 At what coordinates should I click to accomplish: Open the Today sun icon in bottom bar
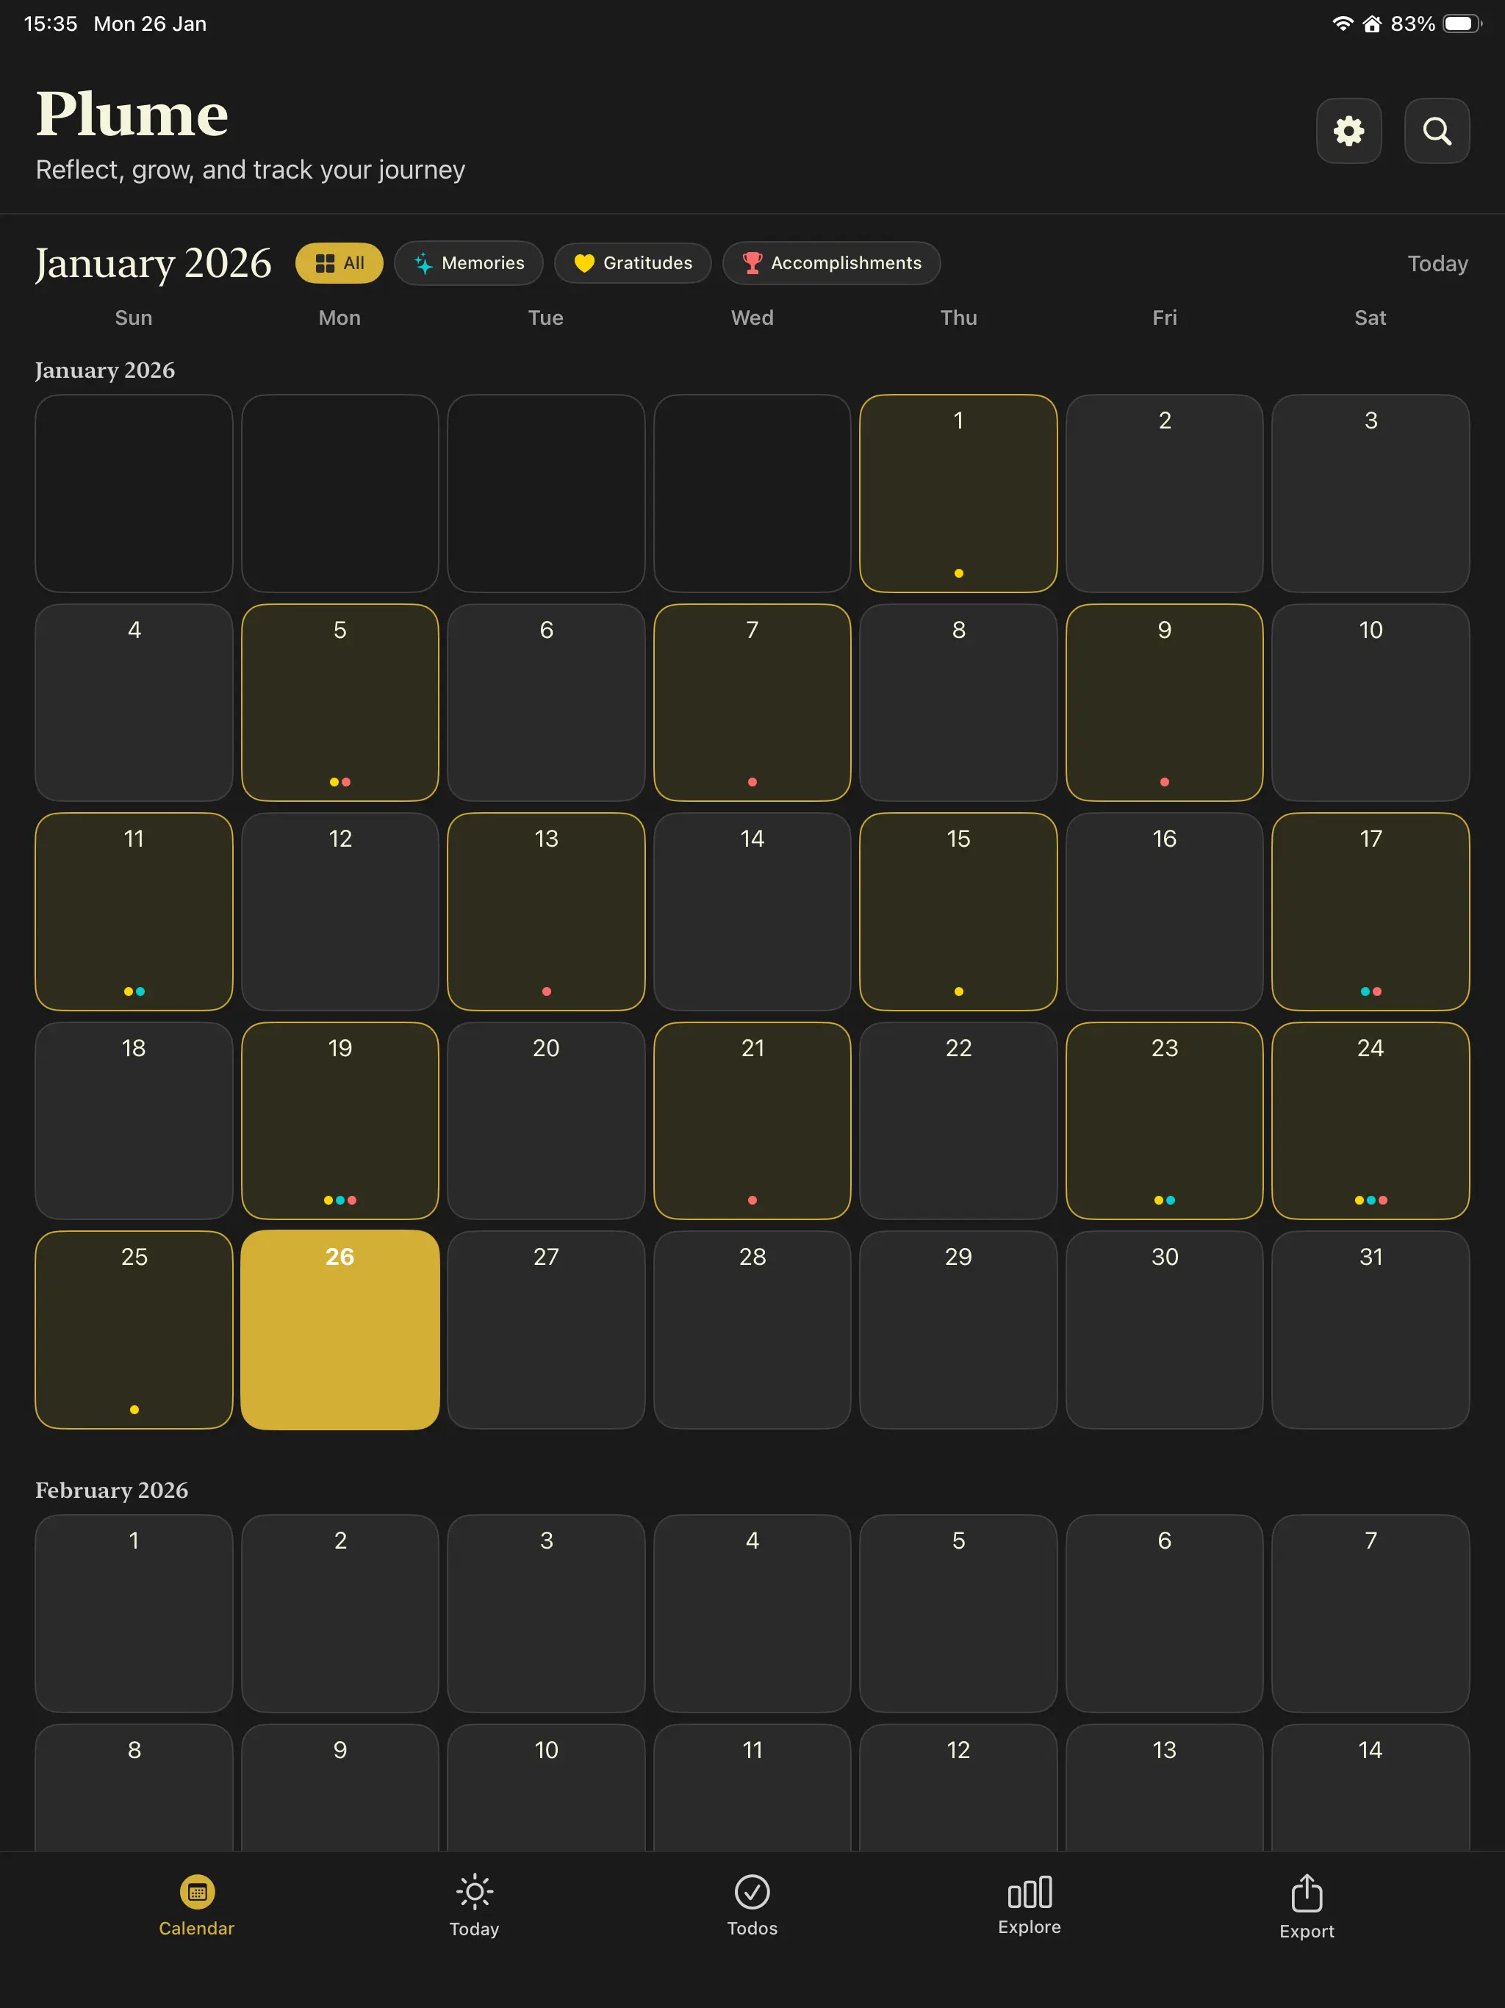pyautogui.click(x=474, y=1893)
